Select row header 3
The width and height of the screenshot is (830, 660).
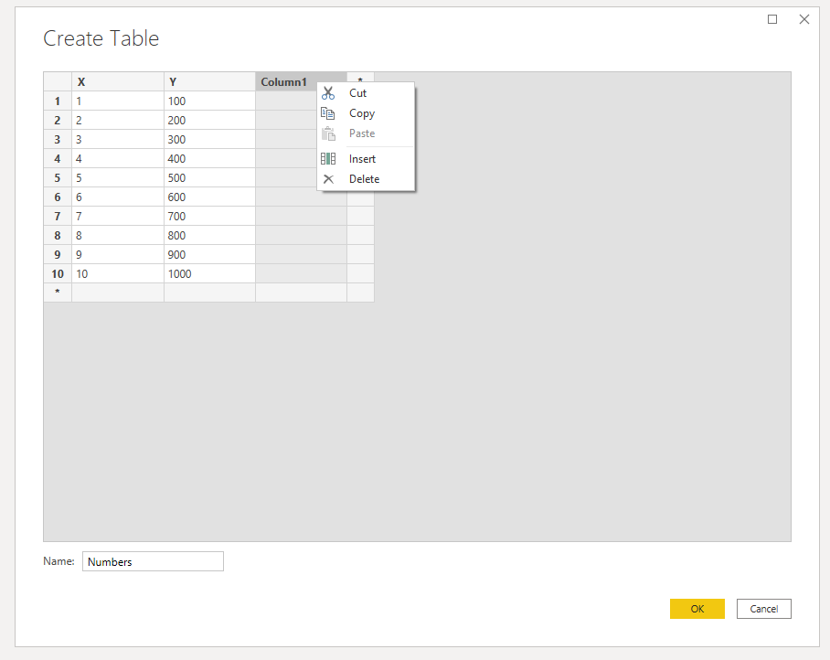click(58, 139)
